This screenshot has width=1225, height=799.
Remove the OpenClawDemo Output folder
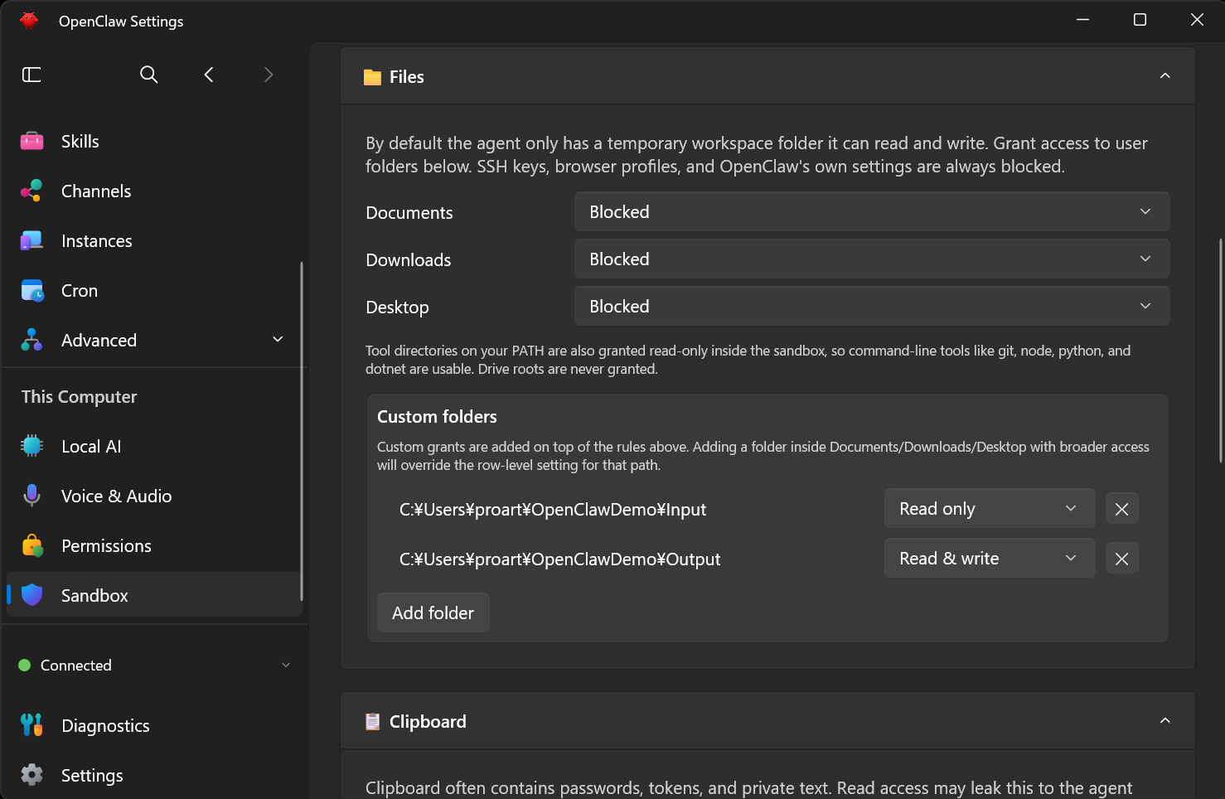(x=1122, y=559)
